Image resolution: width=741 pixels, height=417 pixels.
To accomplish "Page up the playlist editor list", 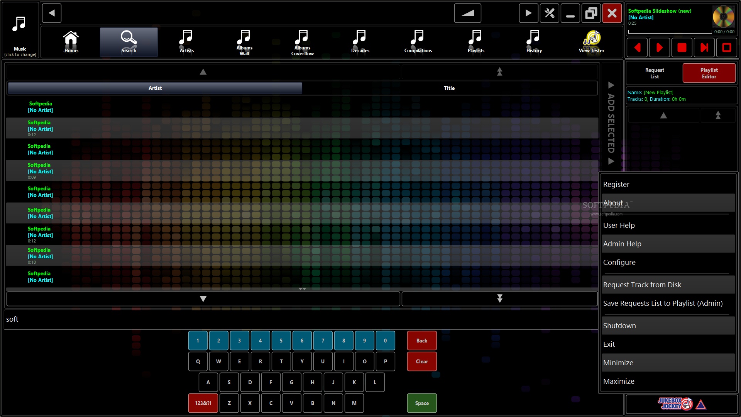I will click(x=663, y=115).
